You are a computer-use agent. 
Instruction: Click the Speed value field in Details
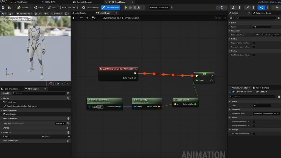(262, 27)
